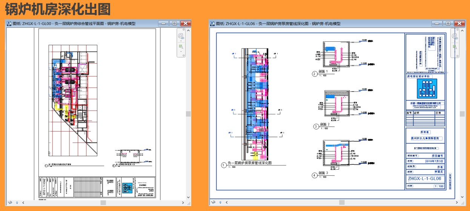The width and height of the screenshot is (470, 211).
Task: Click the Revit sheet icon in GL06 title bar
Action: point(212,23)
